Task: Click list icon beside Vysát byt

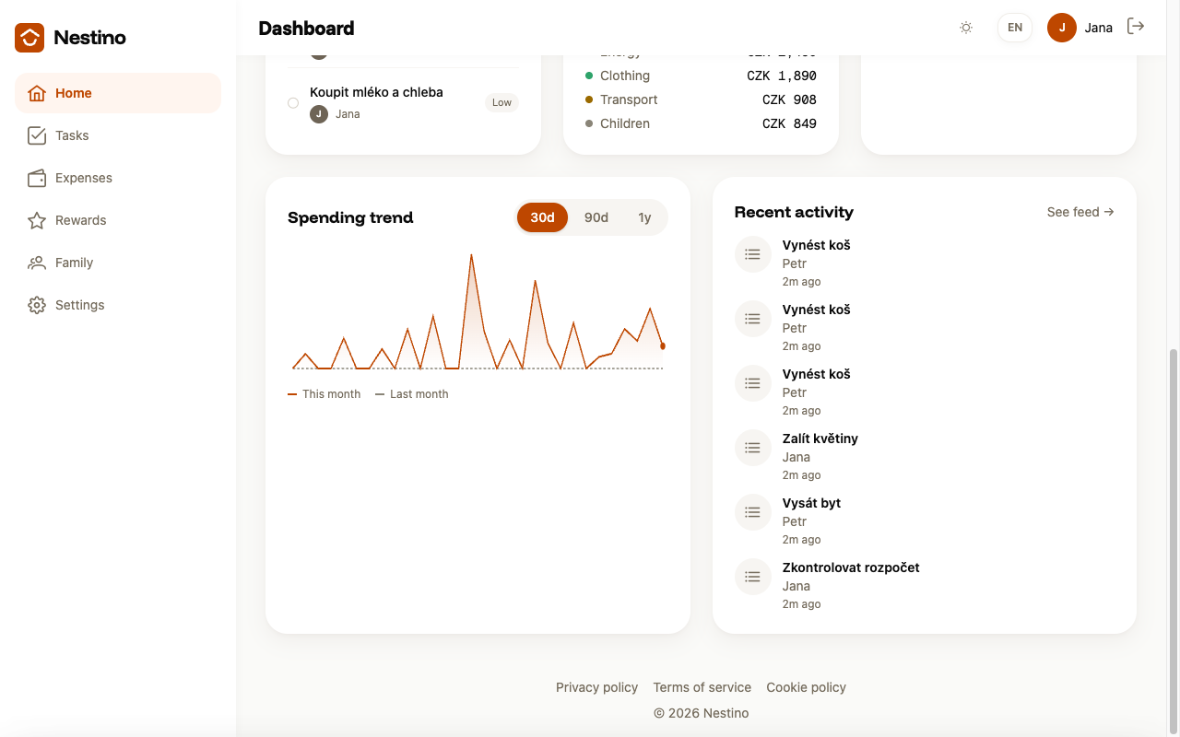Action: 752,512
